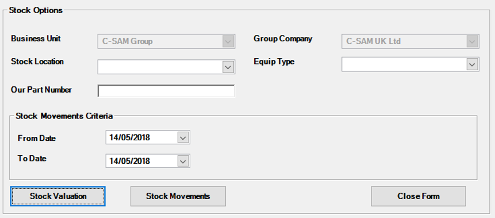The height and width of the screenshot is (218, 495).
Task: Click the From Date label
Action: point(37,138)
